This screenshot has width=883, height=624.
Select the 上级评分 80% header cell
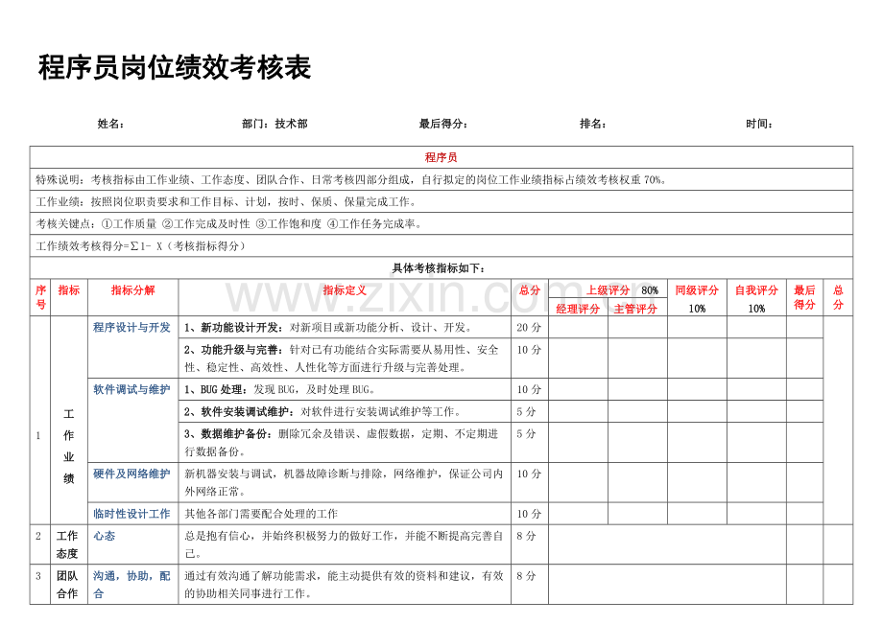click(609, 289)
